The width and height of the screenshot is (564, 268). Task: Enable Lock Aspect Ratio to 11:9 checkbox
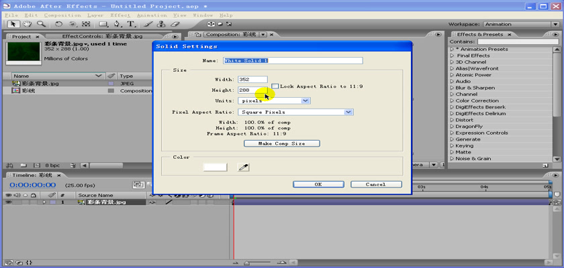tap(275, 86)
